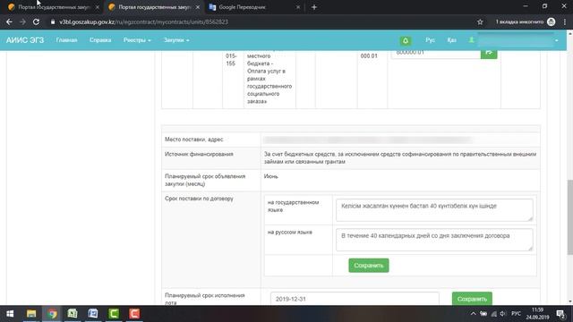Viewport: 573px width, 322px height.
Task: Open Справка in navigation bar
Action: 100,39
